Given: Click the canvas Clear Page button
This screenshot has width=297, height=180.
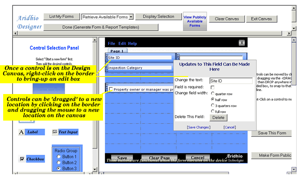Looking at the screenshot, I should click(159, 157).
